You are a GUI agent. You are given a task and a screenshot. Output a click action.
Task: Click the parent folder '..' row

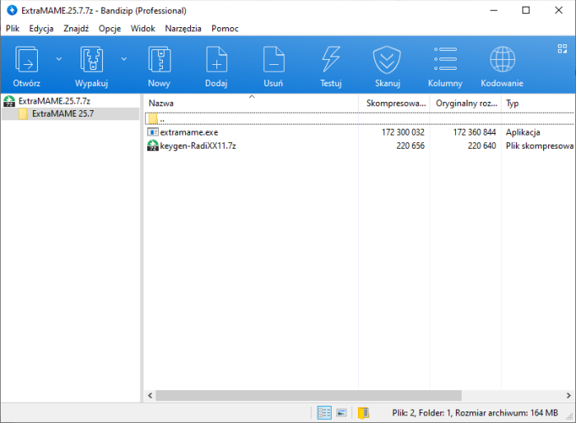(x=360, y=119)
